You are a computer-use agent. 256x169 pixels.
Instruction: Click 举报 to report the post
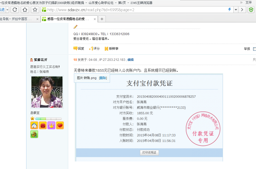click(247, 49)
